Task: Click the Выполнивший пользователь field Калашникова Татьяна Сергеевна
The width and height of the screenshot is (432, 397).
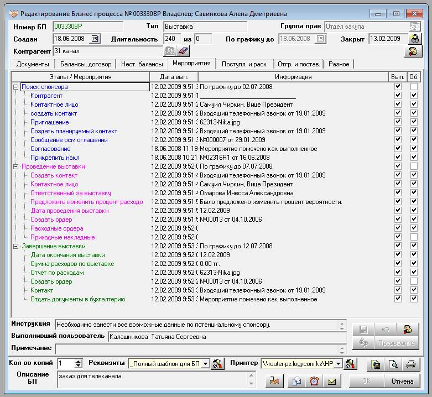Action: (227, 337)
